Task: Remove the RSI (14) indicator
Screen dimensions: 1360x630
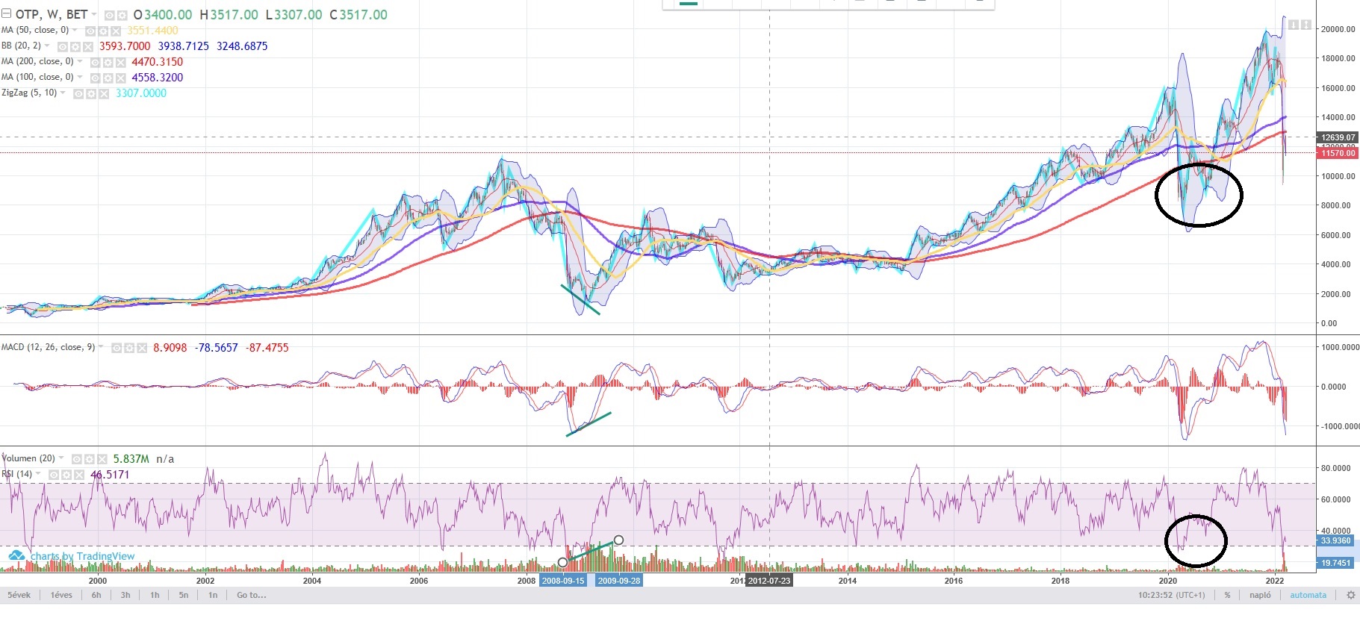Action: pos(79,475)
